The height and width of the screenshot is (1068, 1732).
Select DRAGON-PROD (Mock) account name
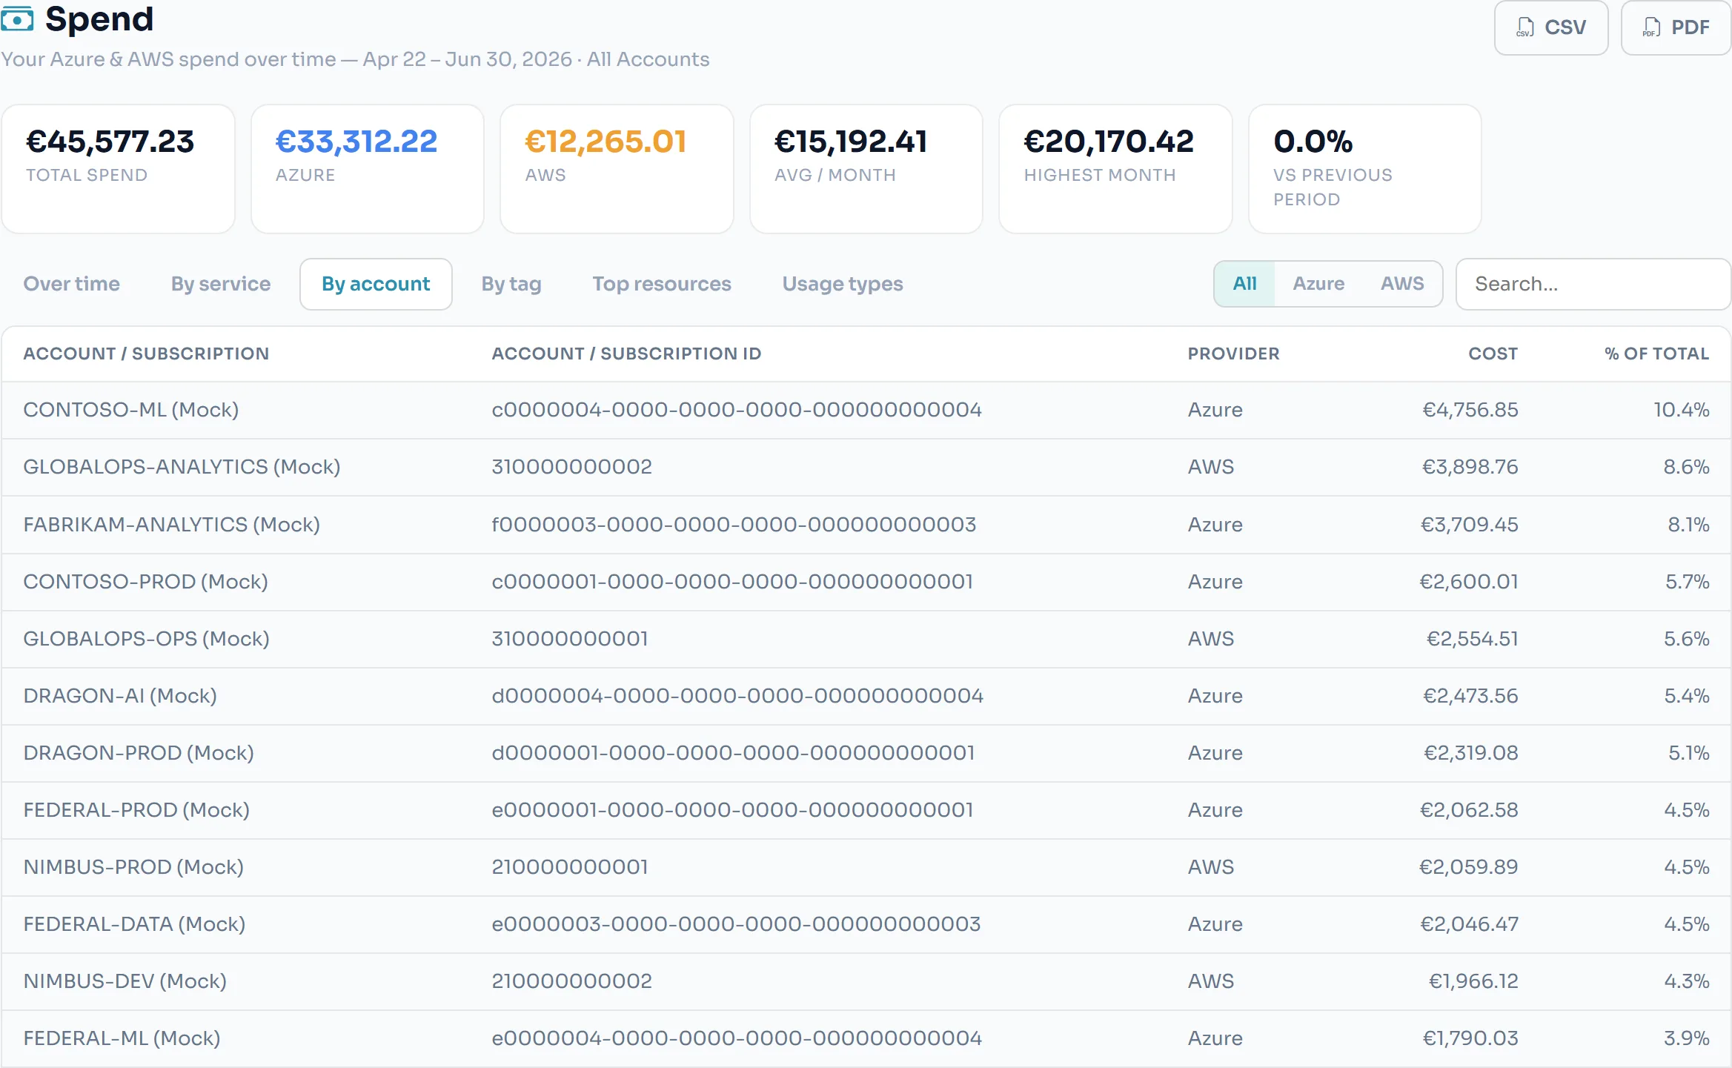click(x=139, y=753)
